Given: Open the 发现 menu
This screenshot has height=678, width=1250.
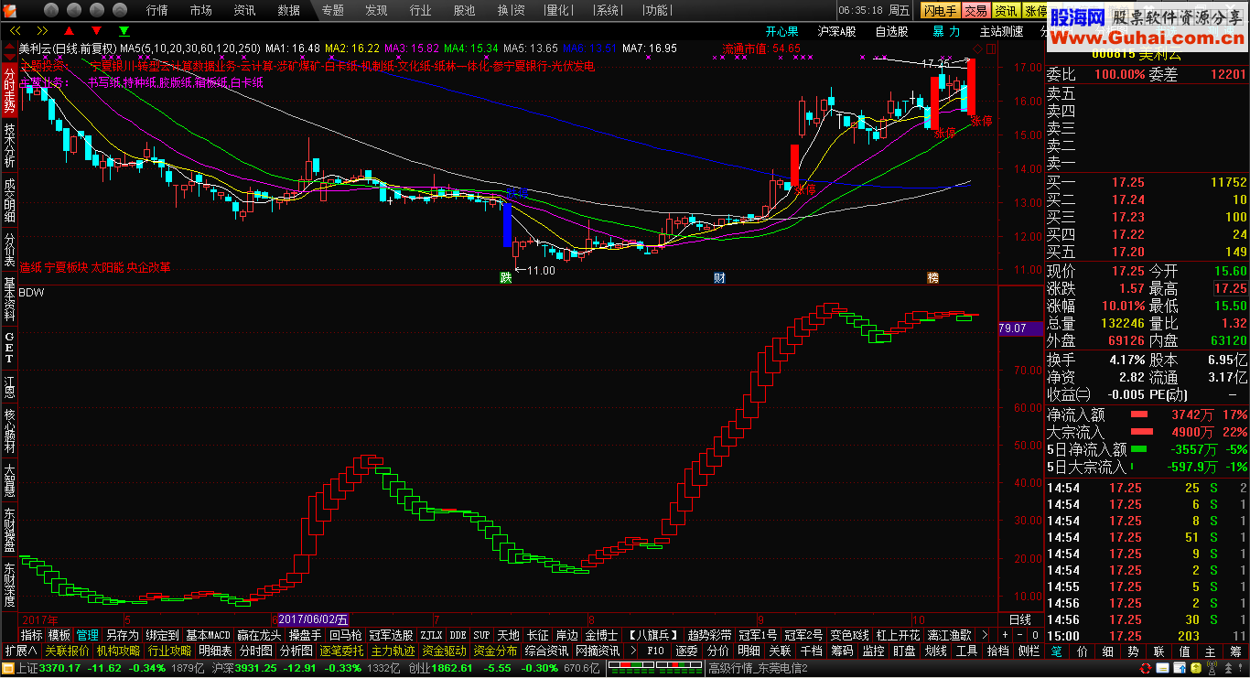Looking at the screenshot, I should tap(376, 10).
